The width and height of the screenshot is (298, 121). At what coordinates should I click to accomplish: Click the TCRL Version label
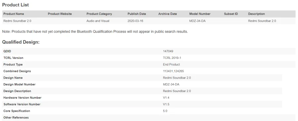13,58
